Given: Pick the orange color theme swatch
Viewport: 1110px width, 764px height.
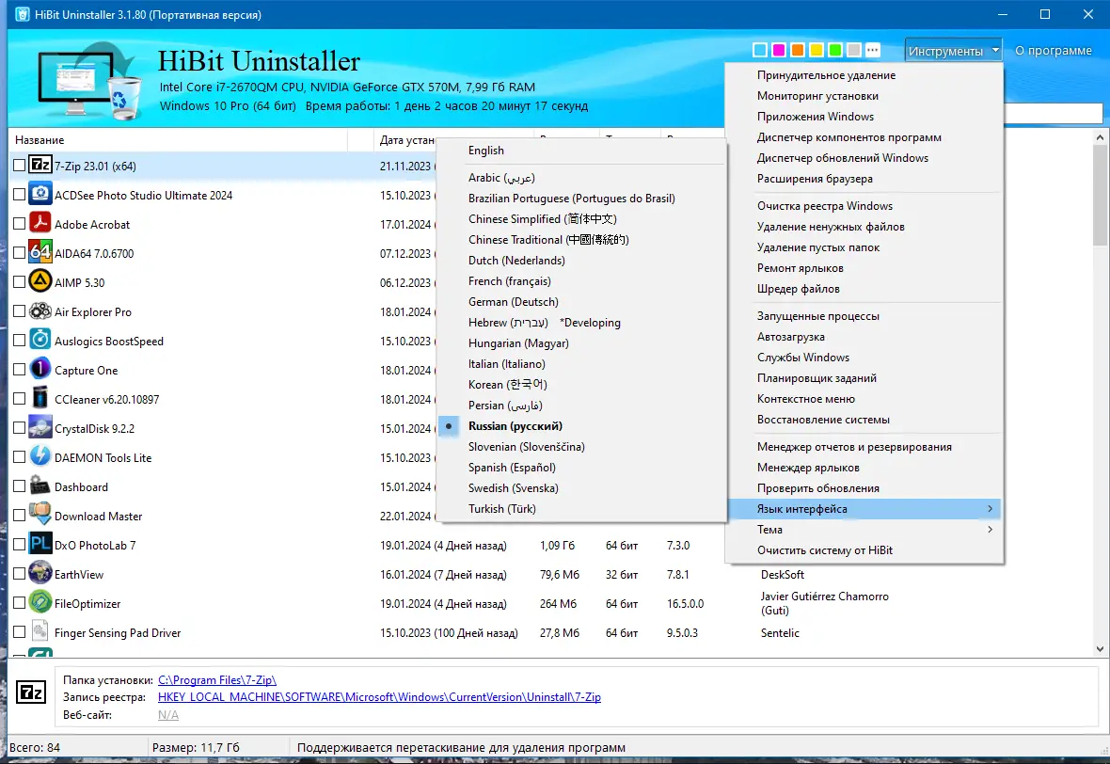Looking at the screenshot, I should click(797, 50).
